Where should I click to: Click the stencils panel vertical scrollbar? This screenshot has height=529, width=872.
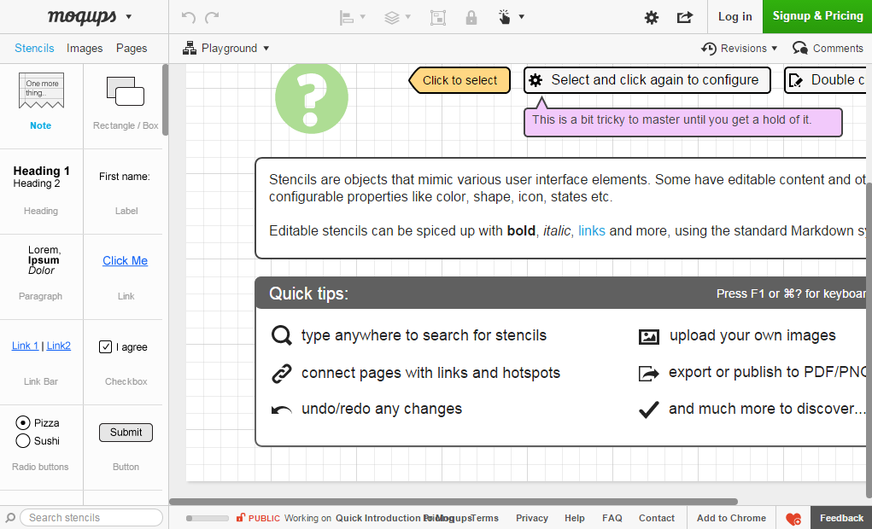point(165,100)
